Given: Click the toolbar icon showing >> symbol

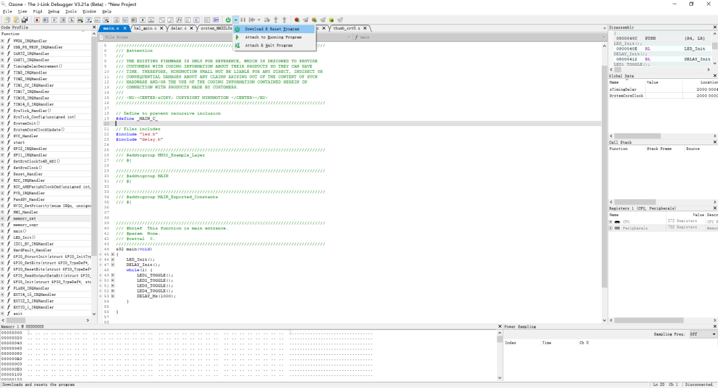Looking at the screenshot, I should coord(97,20).
